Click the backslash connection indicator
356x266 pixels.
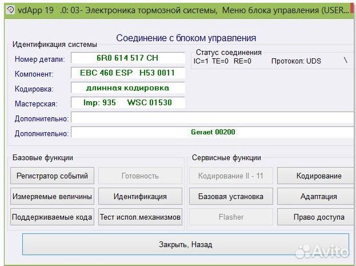(346, 60)
